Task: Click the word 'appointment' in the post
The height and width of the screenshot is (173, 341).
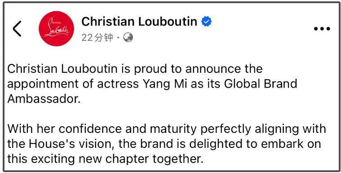Action: [x=43, y=84]
